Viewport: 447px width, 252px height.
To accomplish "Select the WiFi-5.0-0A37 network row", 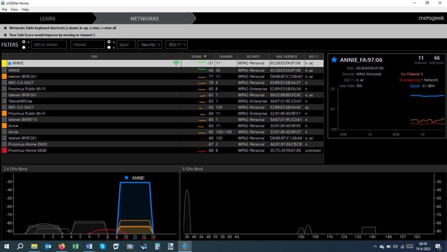I will 89,107.
